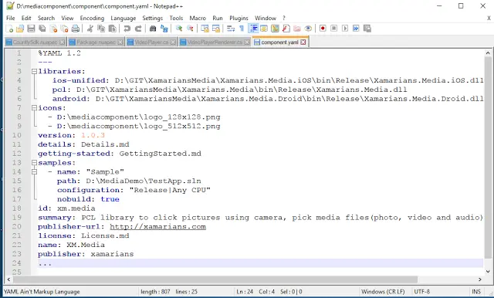Open the http://xamarians.com link
The image size is (494, 298).
157,227
